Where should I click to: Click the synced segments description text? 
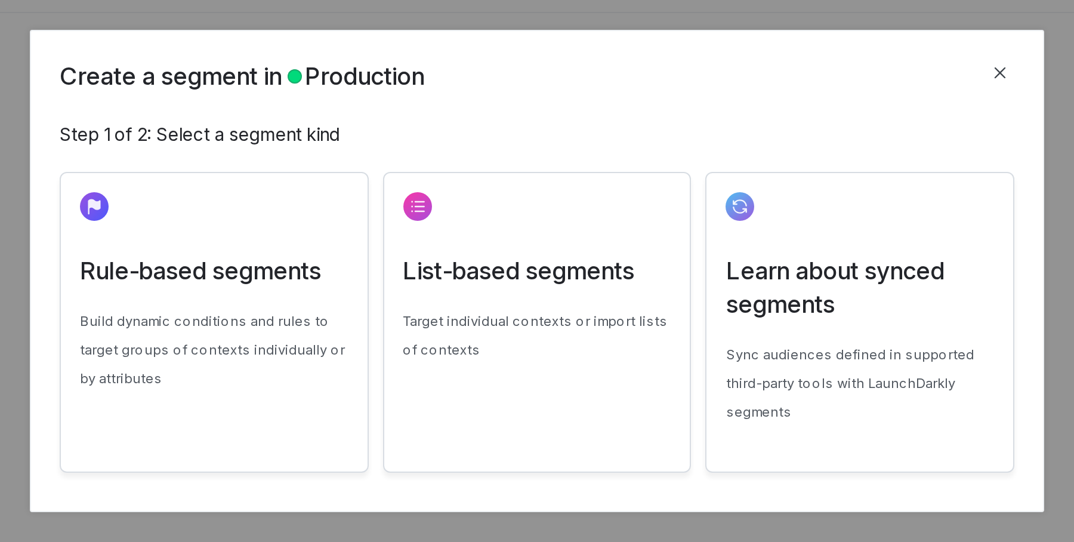(850, 383)
